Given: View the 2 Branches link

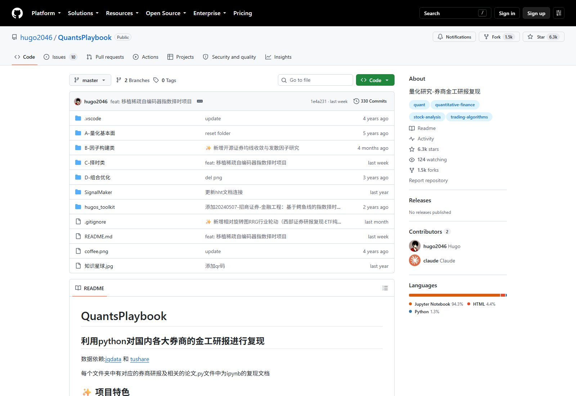Looking at the screenshot, I should (x=133, y=80).
